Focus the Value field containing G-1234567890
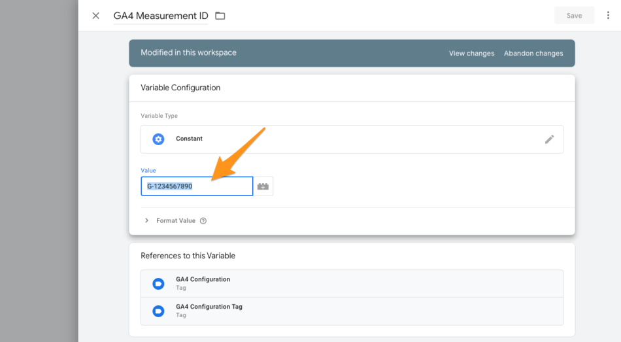 point(197,186)
